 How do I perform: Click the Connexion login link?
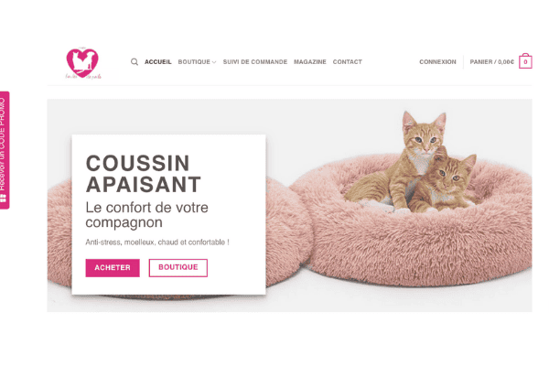[437, 62]
